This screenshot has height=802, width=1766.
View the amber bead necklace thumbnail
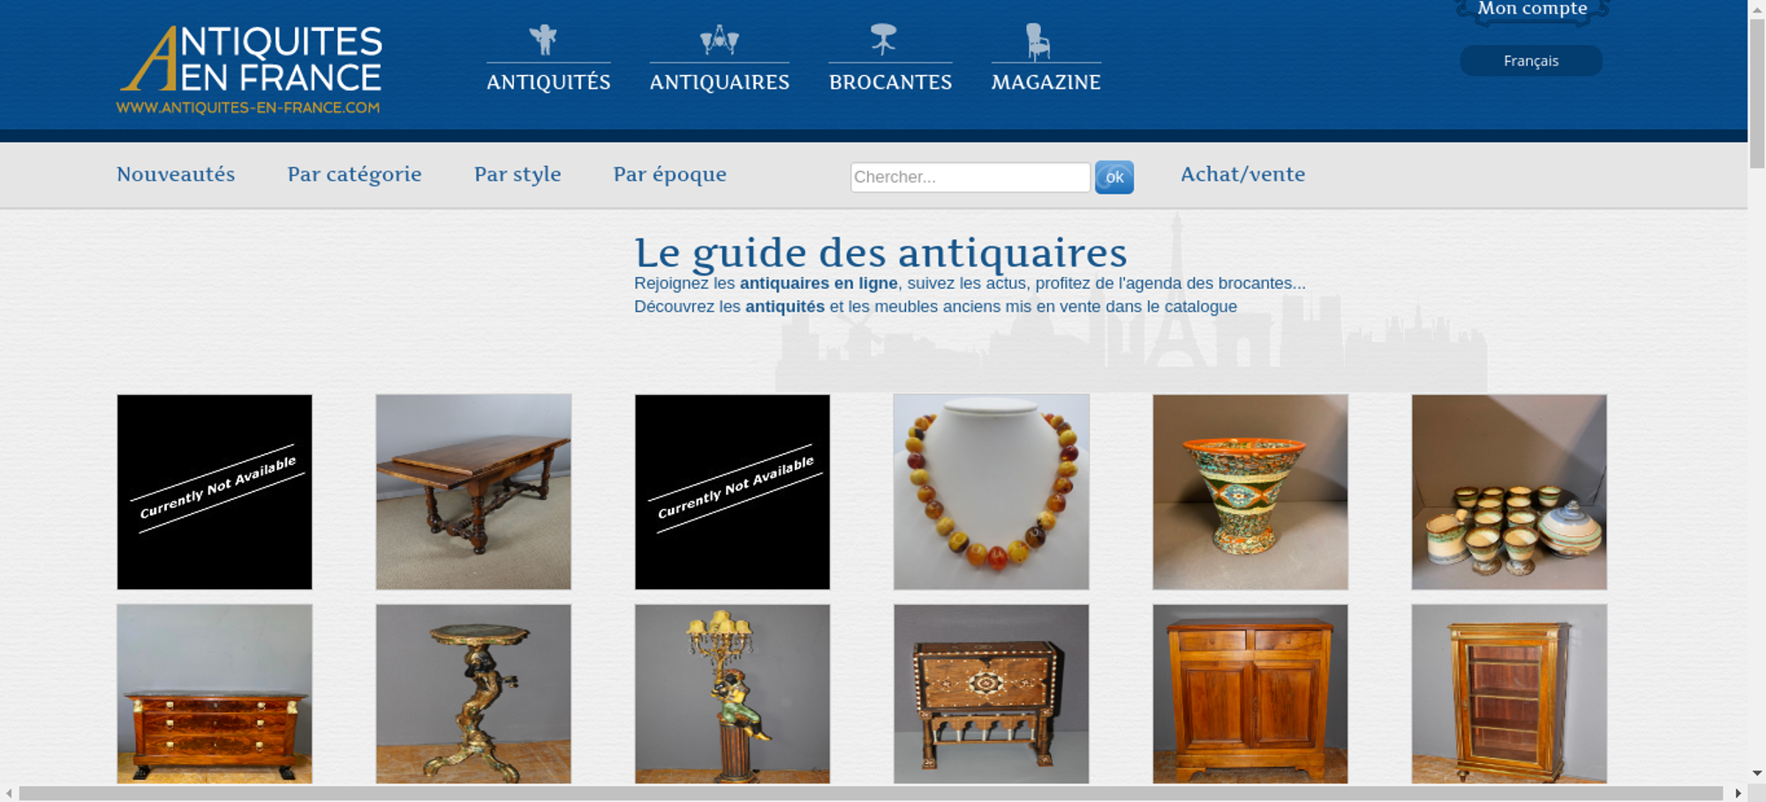tap(991, 492)
